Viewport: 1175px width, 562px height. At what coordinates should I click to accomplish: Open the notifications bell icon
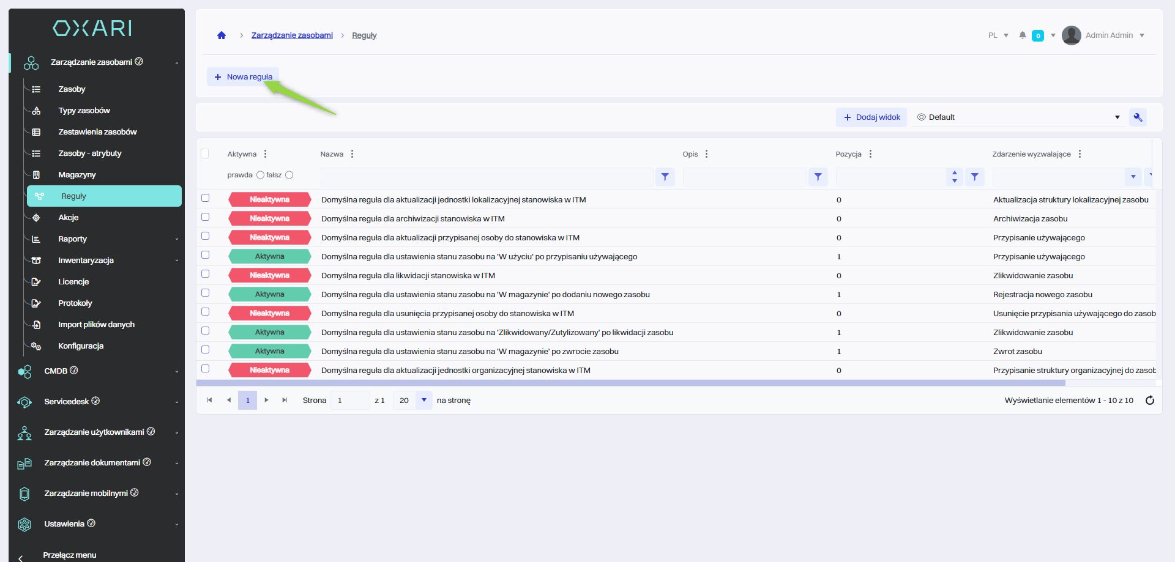pos(1022,35)
